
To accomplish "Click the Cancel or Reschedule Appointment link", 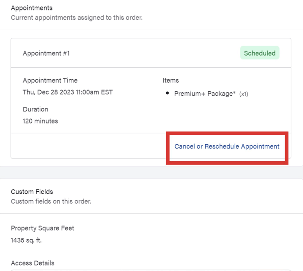I will pos(227,146).
